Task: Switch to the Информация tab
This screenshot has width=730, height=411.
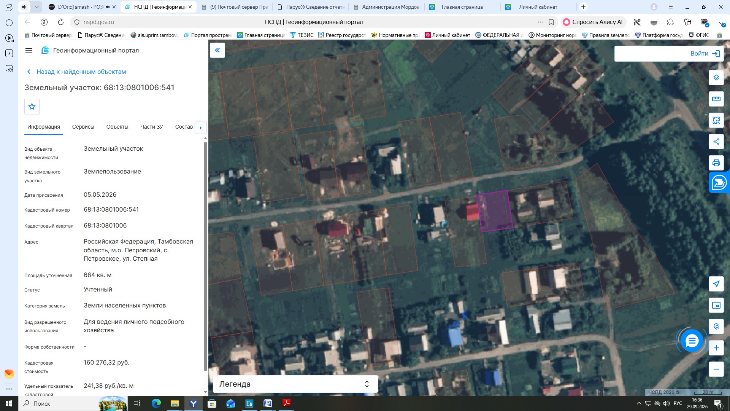Action: [44, 127]
